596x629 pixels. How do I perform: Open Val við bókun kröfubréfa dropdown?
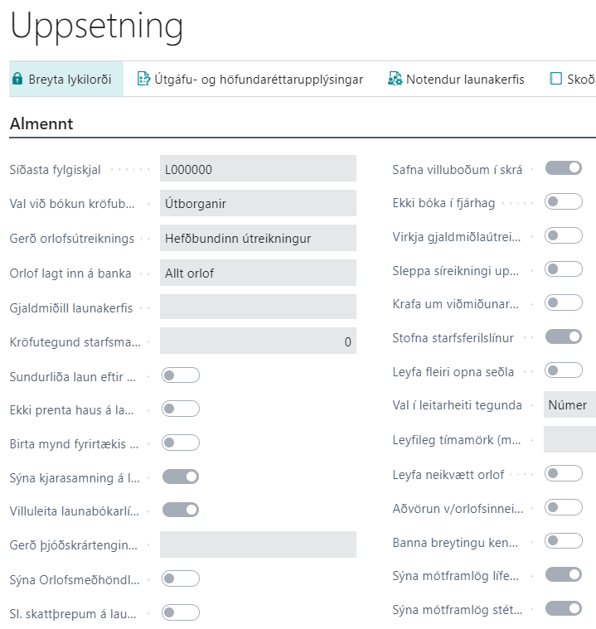click(258, 203)
